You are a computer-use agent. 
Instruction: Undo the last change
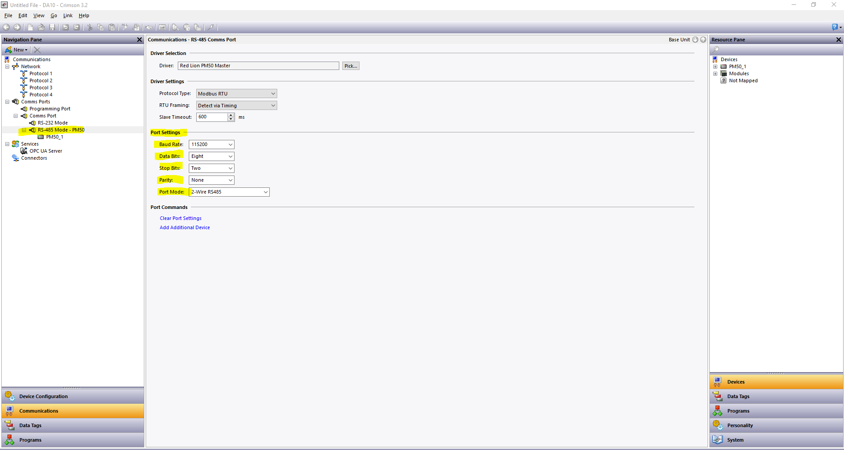(x=66, y=27)
